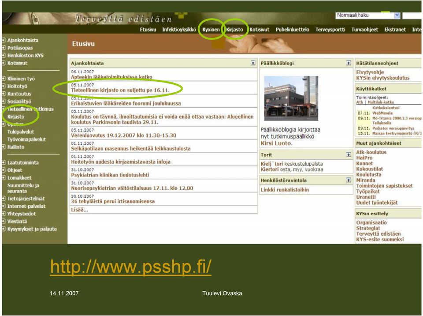Click the search input field beside Normaali haku
Screen dimensions: 423x316
coord(412,15)
